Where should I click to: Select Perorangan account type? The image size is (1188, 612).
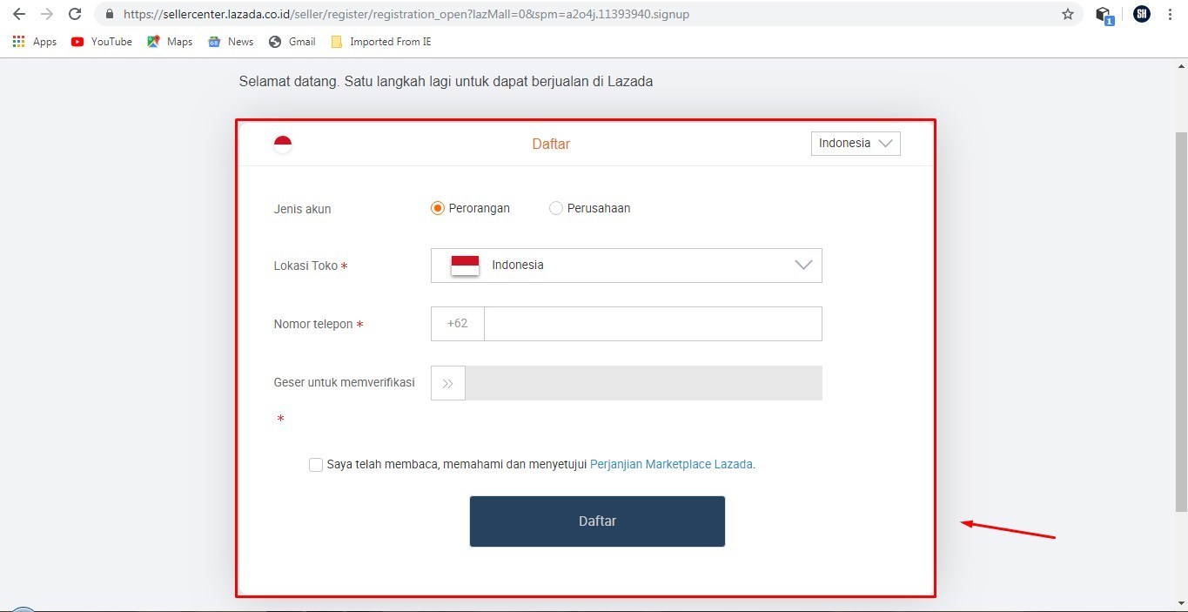coord(438,208)
